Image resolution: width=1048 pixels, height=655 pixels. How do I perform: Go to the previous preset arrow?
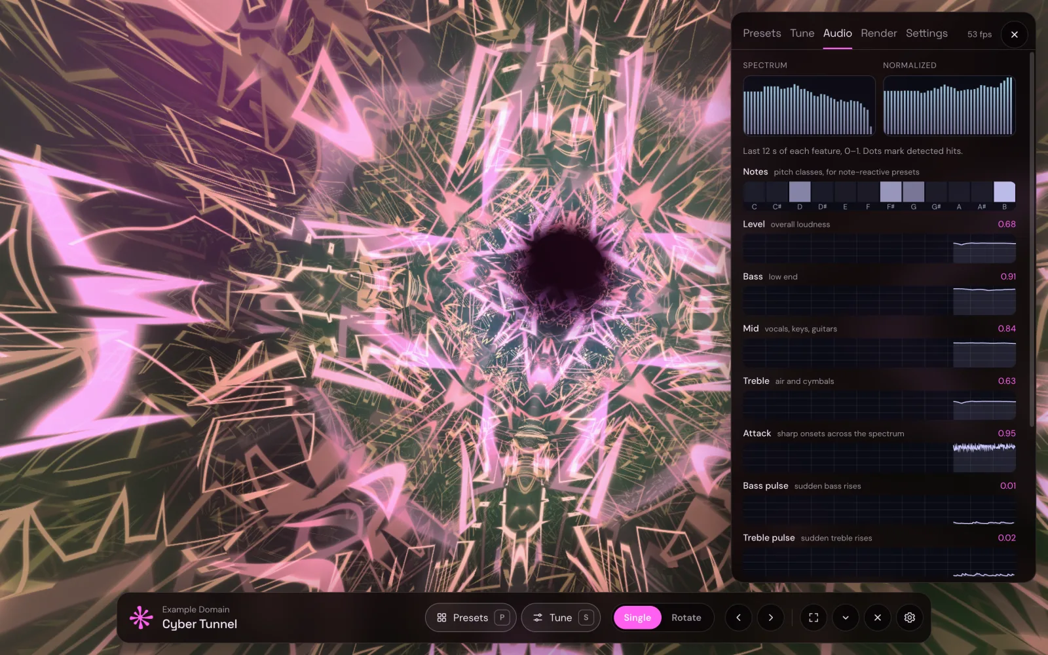pyautogui.click(x=738, y=618)
